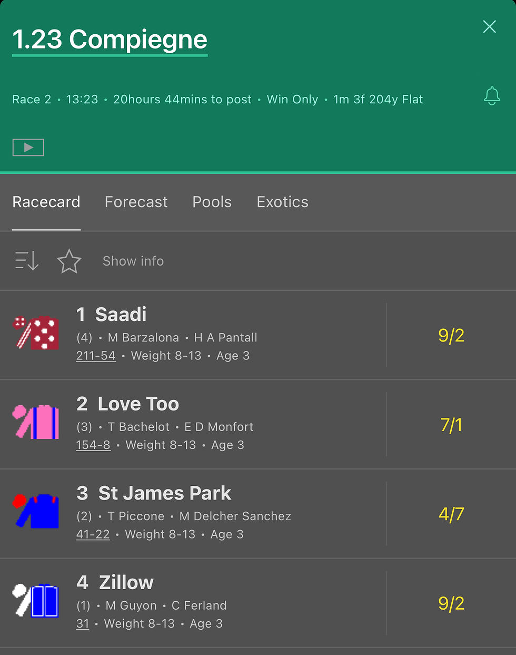Viewport: 516px width, 655px height.
Task: Toggle Show info for runners
Action: click(133, 261)
